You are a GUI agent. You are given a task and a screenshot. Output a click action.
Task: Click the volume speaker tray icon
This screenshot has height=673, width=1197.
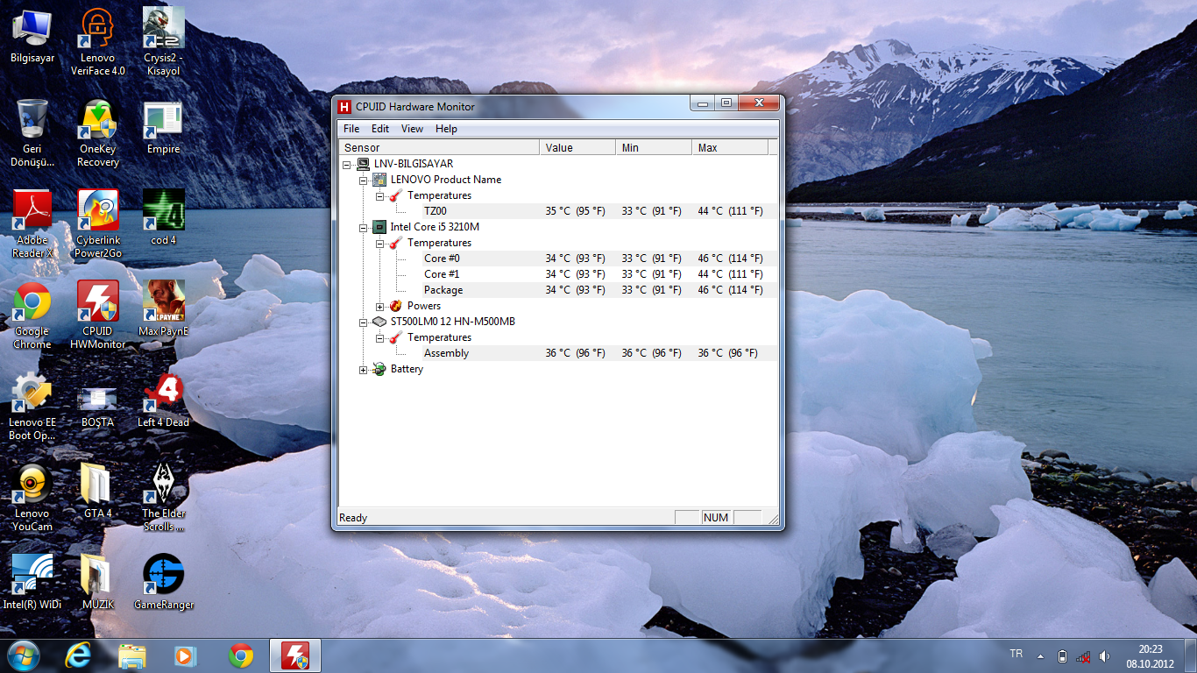[1105, 655]
